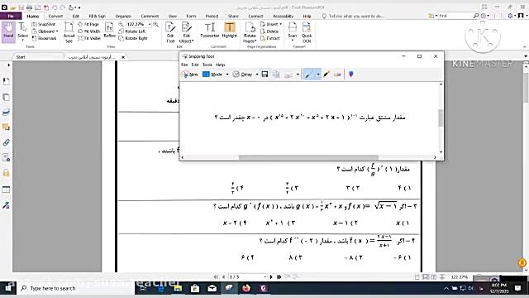Image resolution: width=529 pixels, height=298 pixels.
Task: Activate the Reflow view
Action: [x=109, y=31]
